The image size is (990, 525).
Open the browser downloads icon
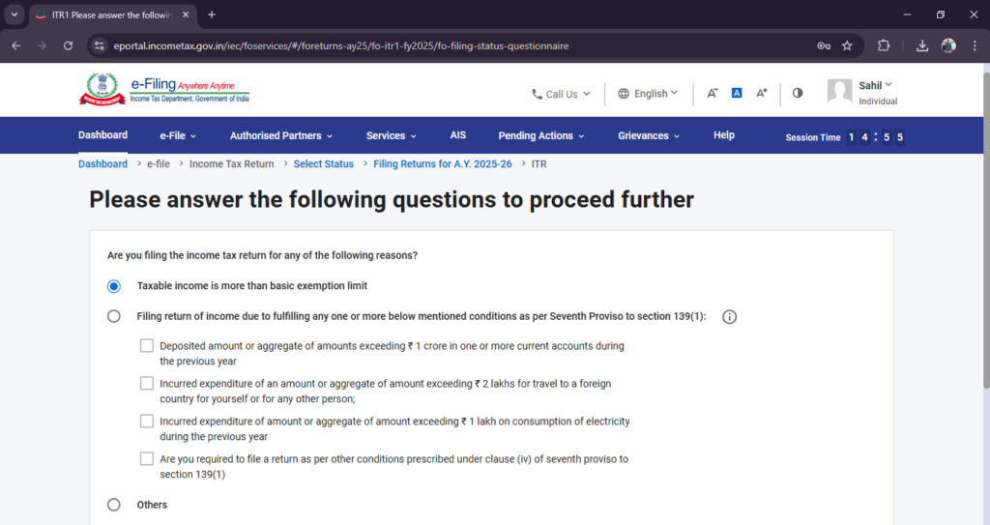coord(922,45)
